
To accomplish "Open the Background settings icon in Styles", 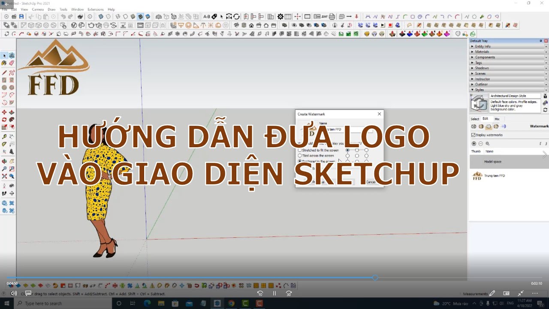I will coord(489,126).
